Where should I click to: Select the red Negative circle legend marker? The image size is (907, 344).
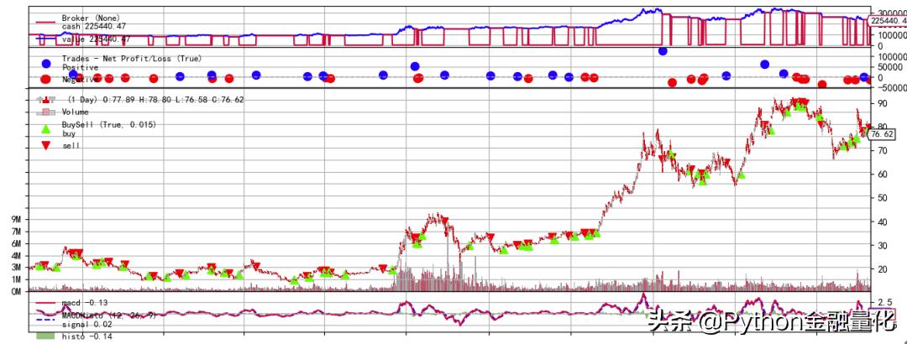[x=46, y=80]
